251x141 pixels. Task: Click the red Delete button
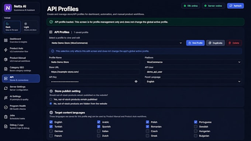(234, 43)
